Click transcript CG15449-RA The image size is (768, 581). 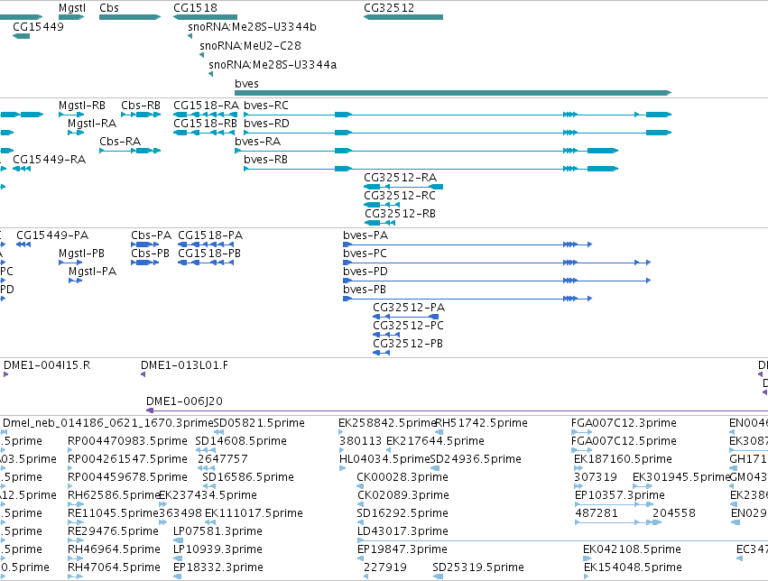click(x=22, y=169)
